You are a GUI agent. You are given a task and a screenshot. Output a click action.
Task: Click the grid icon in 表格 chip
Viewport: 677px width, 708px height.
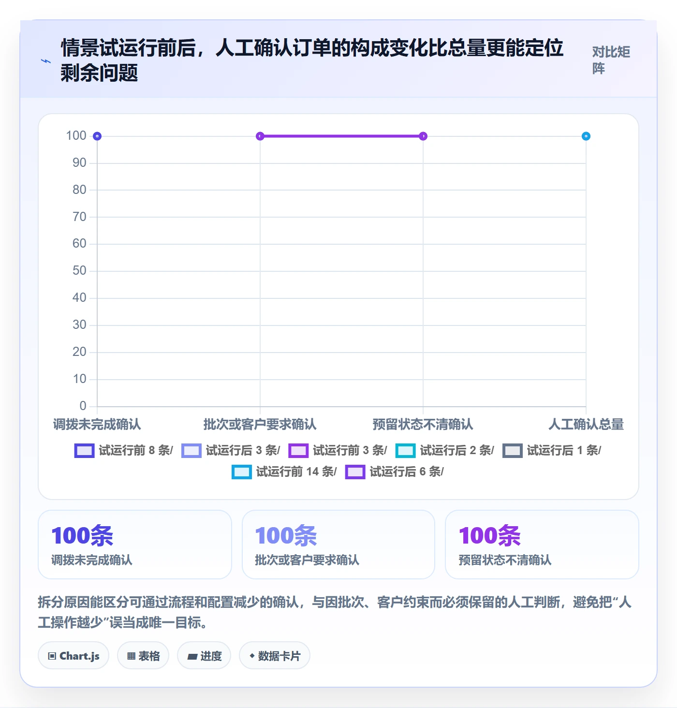131,656
